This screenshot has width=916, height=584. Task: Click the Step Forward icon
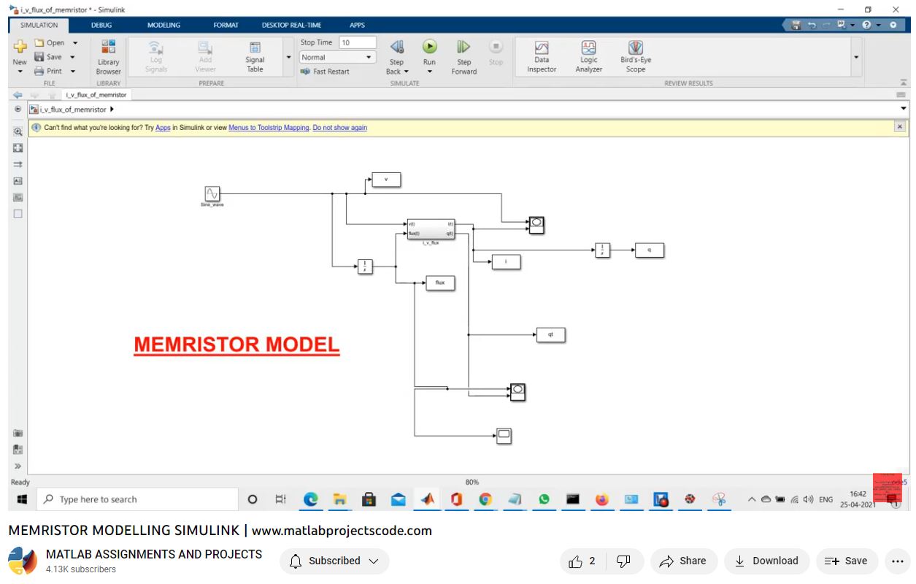(x=463, y=47)
